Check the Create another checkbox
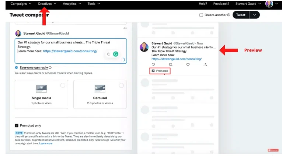The height and width of the screenshot is (156, 282). [201, 15]
